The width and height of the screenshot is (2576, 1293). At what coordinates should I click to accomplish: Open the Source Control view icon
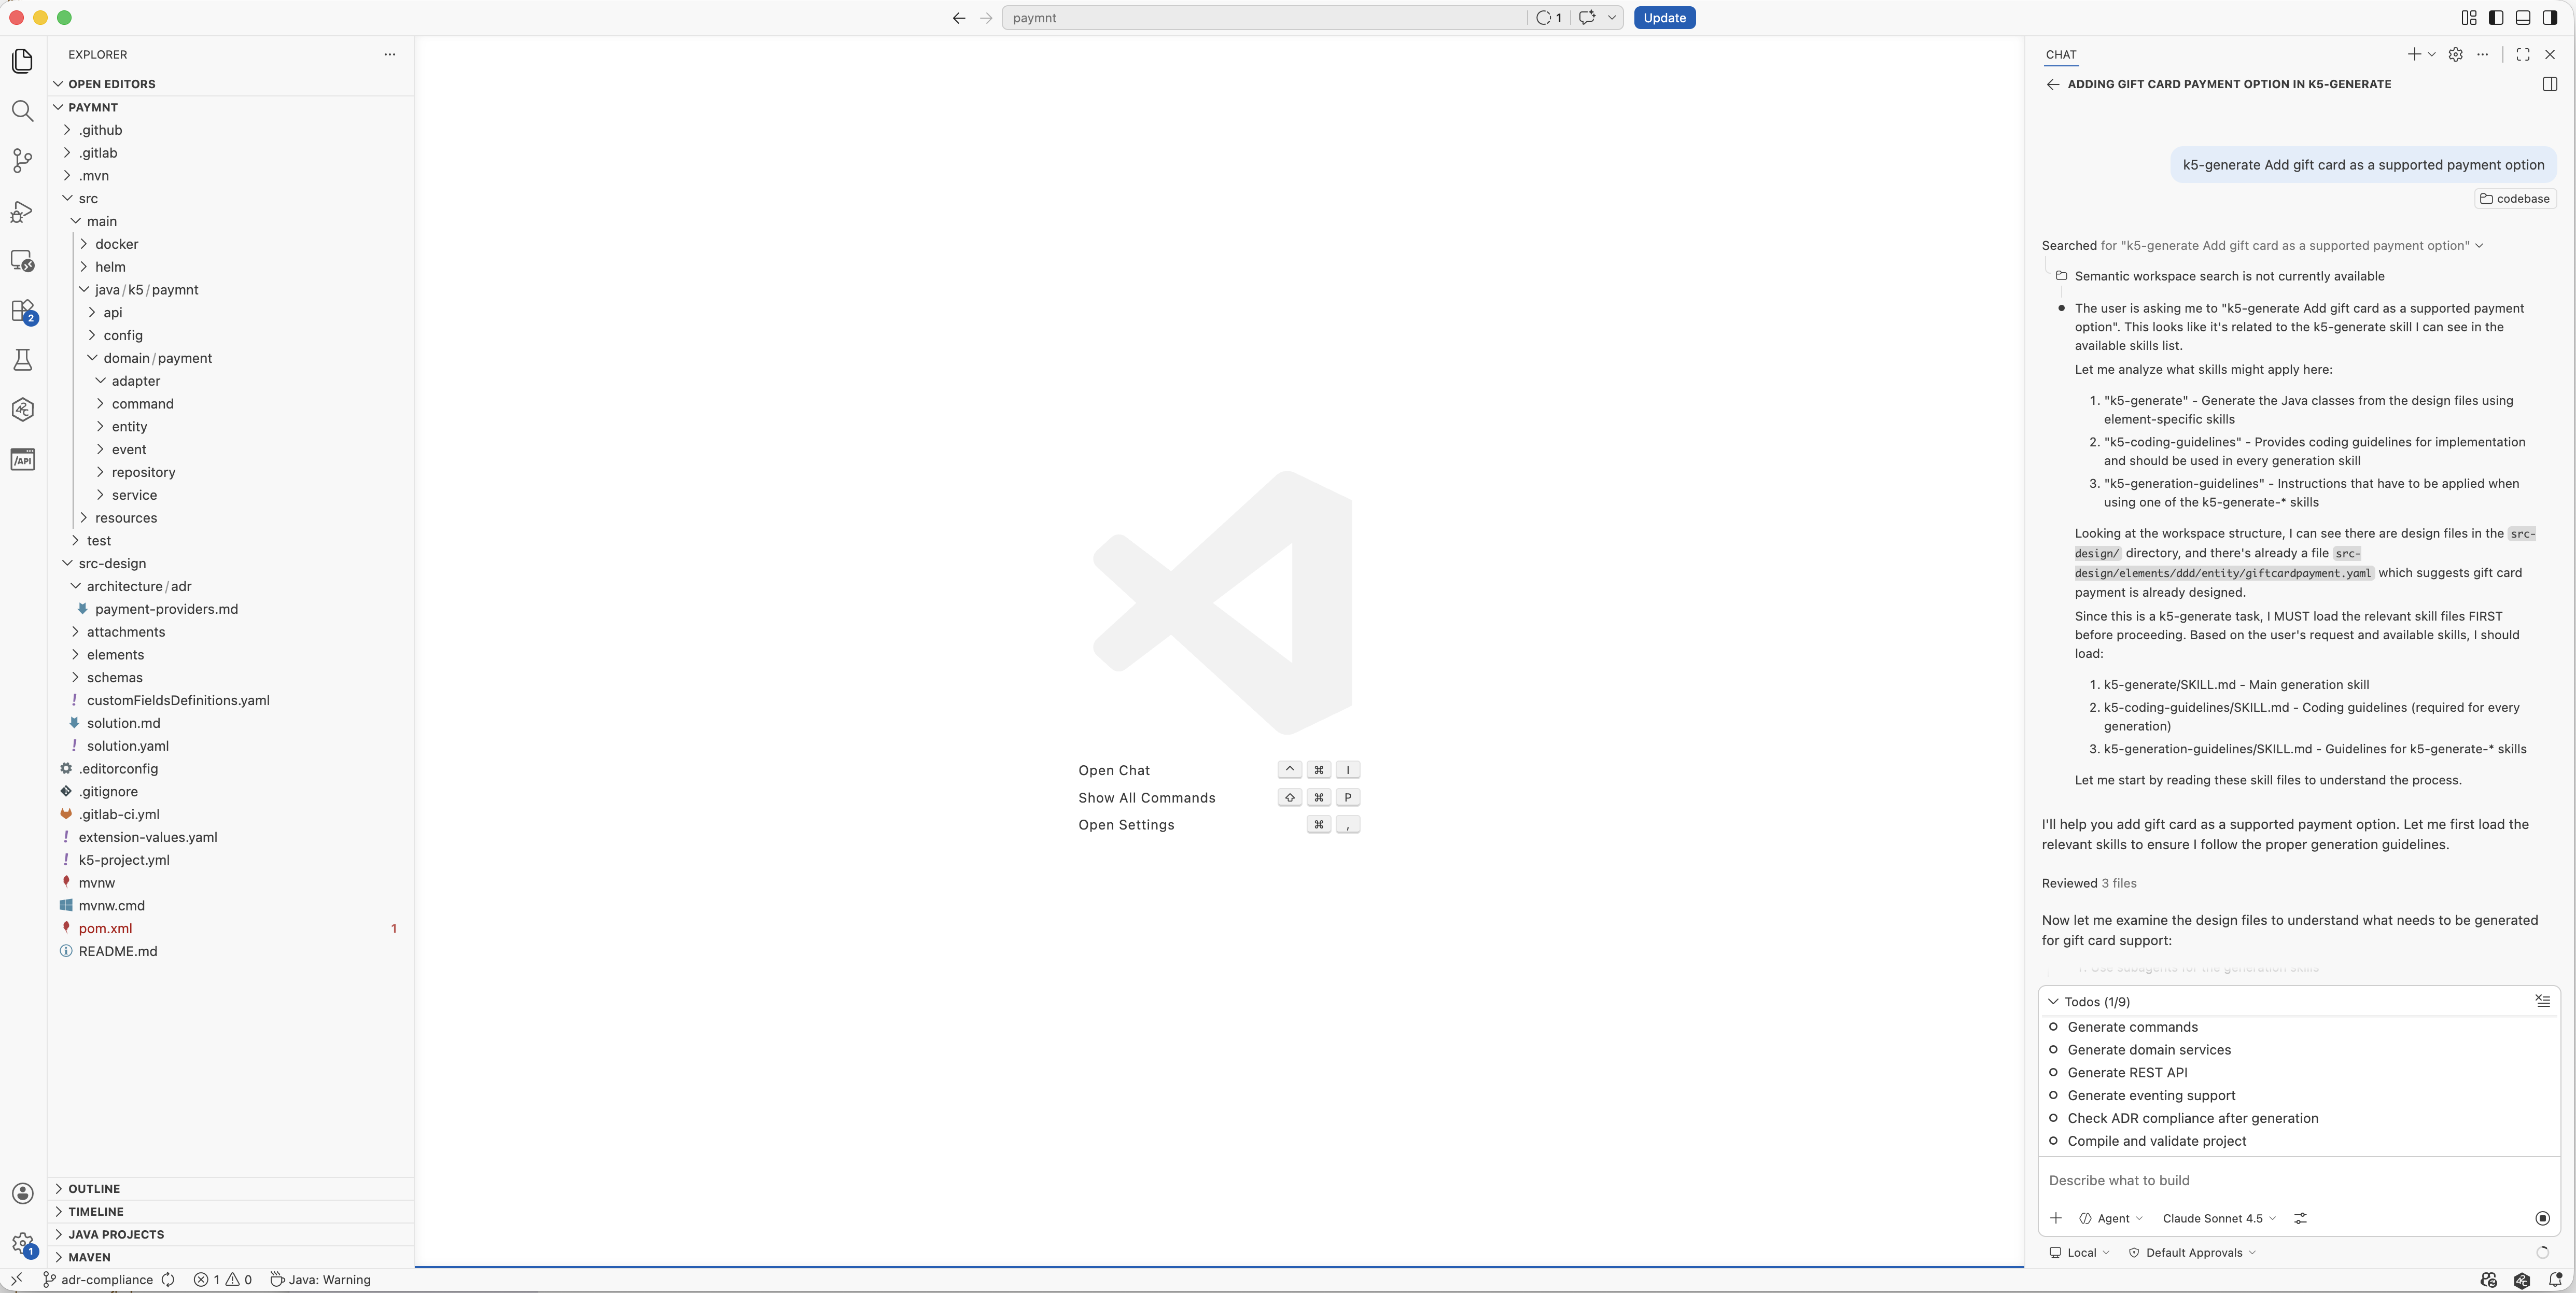(x=22, y=160)
